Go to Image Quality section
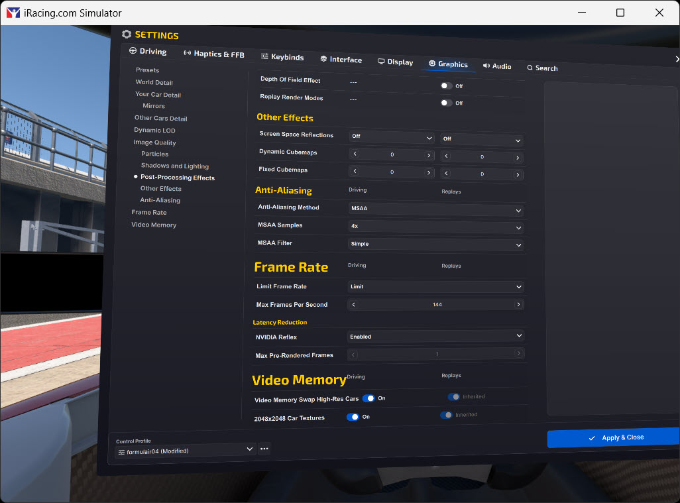This screenshot has height=503, width=680. [x=154, y=142]
